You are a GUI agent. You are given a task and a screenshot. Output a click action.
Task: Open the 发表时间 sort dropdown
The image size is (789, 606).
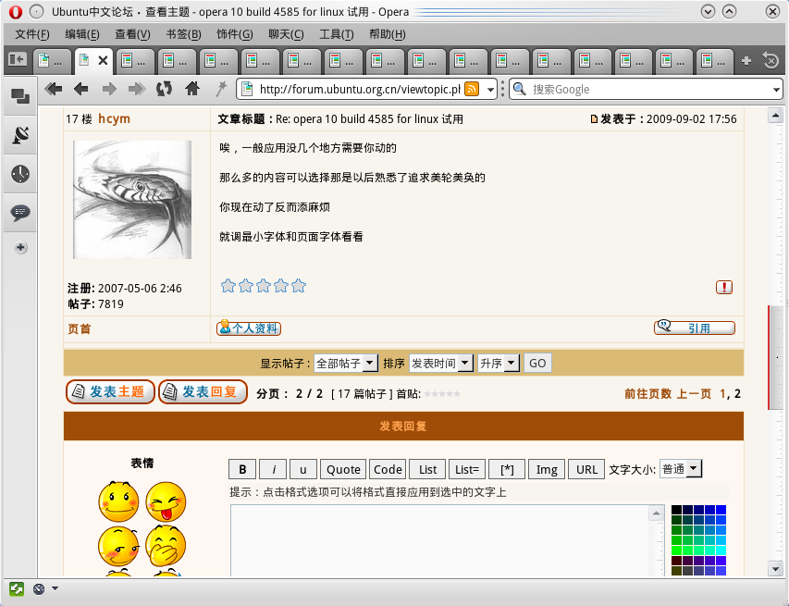click(x=441, y=363)
